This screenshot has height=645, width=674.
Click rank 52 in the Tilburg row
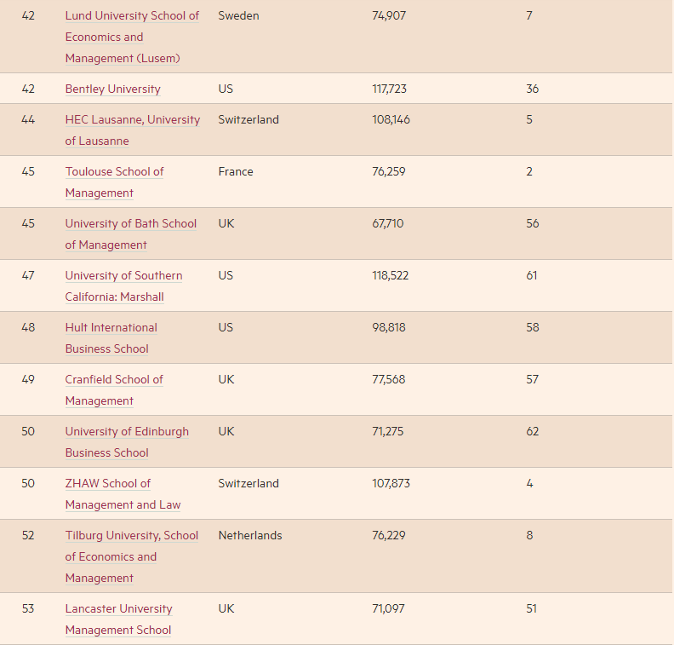tap(28, 536)
